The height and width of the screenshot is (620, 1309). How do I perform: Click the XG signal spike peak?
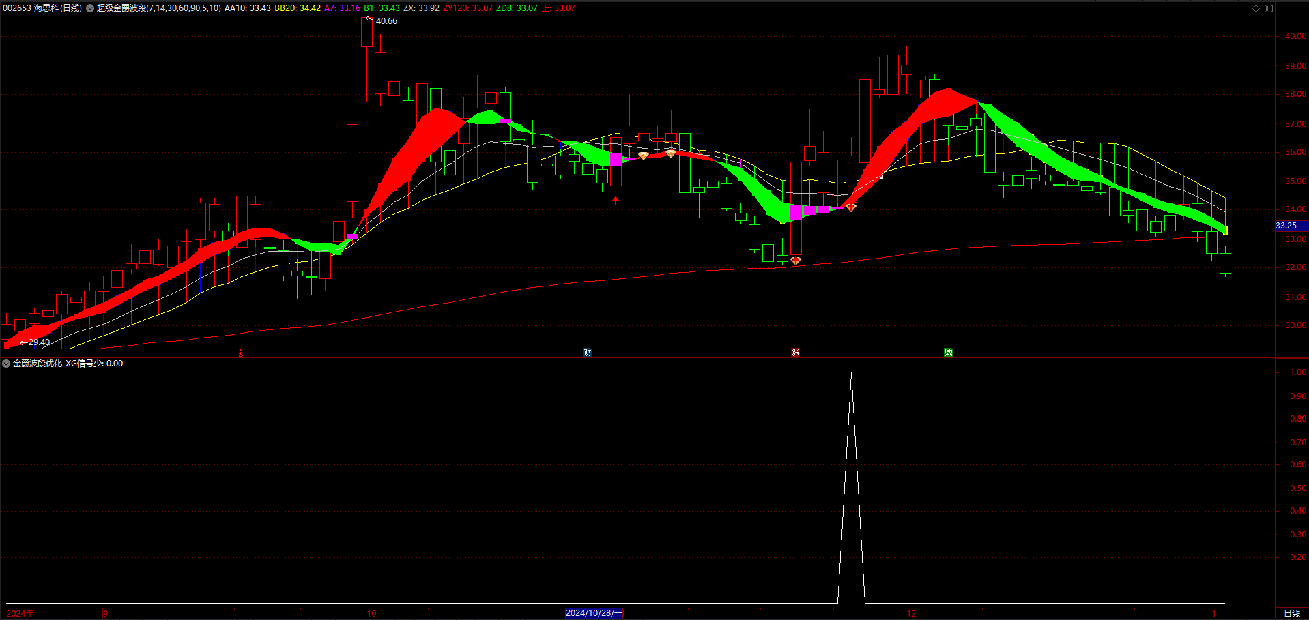click(851, 374)
